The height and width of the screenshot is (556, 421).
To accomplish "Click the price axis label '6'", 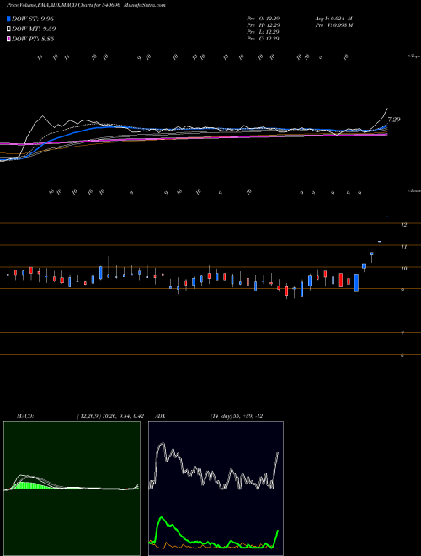I will coord(402,356).
